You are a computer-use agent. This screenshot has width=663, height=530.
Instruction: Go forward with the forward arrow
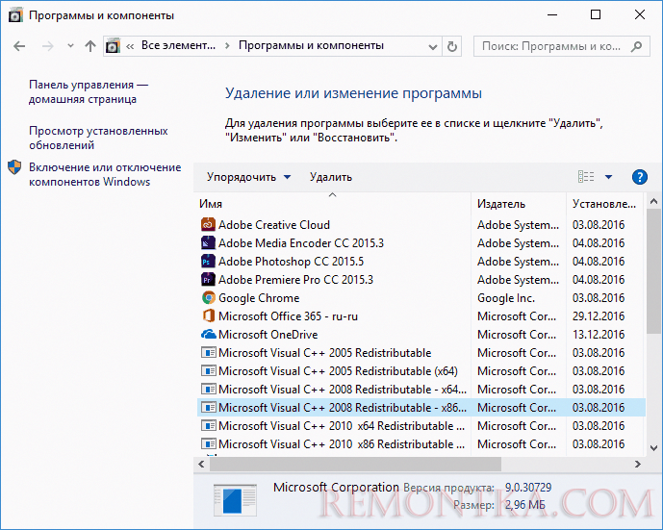[48, 46]
